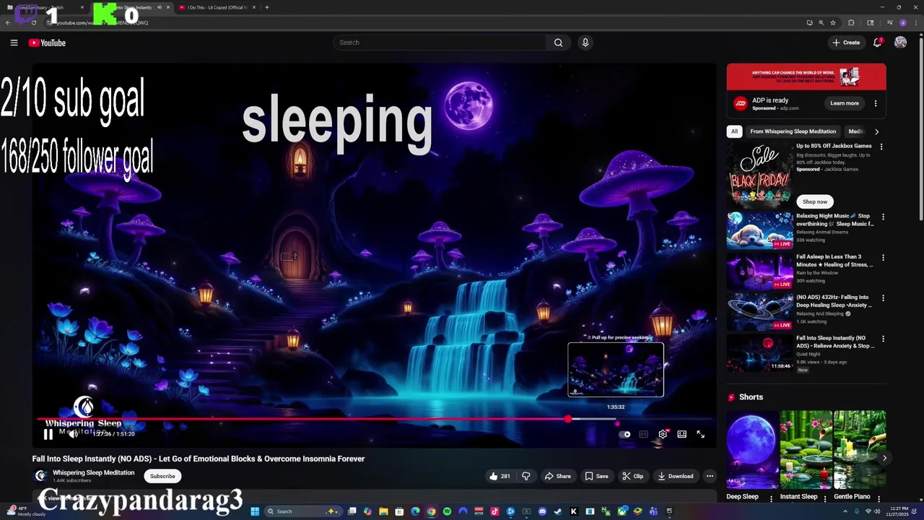Click Shop now on Jackbox ad
924x520 pixels.
[814, 201]
